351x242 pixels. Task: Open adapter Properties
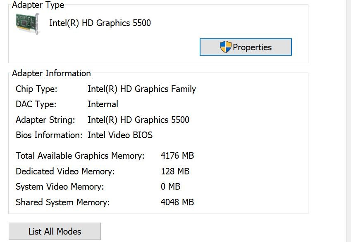(246, 47)
